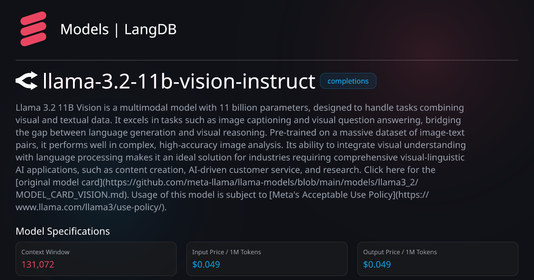Click the llama-3.2-11b-vision-instruct heading

[x=179, y=81]
